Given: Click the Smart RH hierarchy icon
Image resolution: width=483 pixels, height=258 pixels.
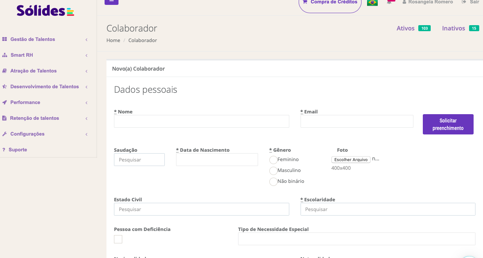Looking at the screenshot, I should click(x=5, y=55).
